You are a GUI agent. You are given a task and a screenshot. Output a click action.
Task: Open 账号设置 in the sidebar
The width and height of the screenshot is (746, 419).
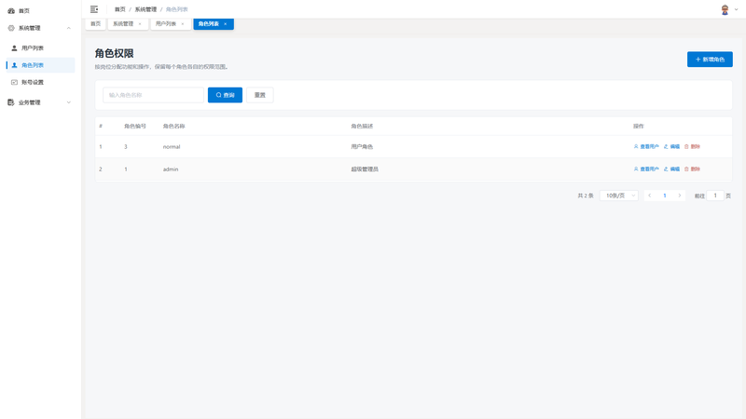point(40,82)
